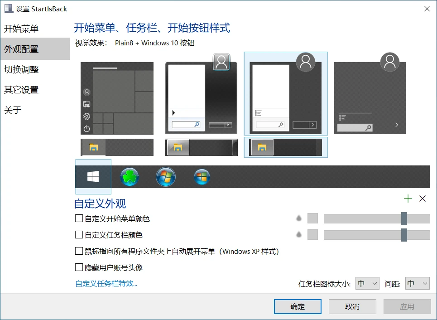Open the 切换调整 section
The image size is (437, 320).
click(21, 69)
